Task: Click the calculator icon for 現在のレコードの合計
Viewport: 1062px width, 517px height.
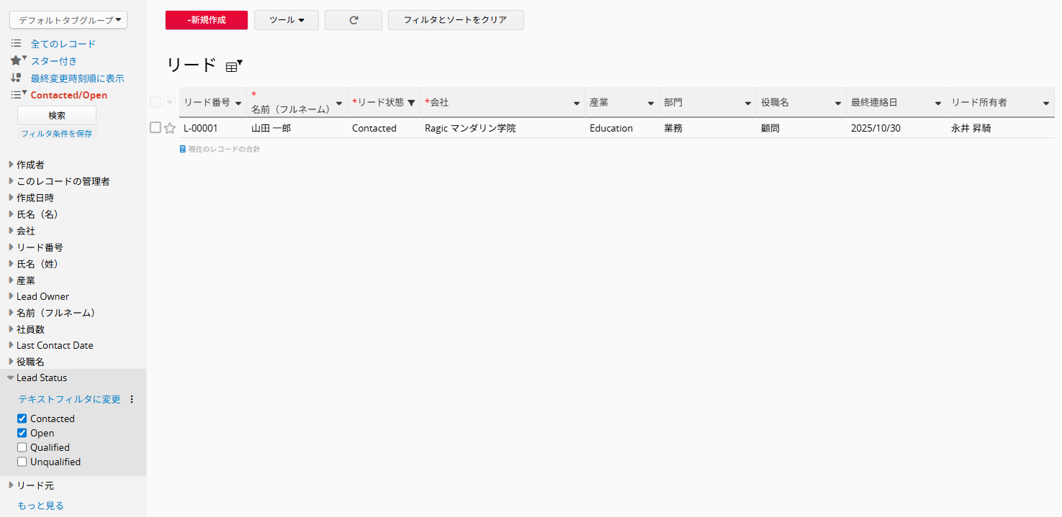Action: (x=183, y=149)
